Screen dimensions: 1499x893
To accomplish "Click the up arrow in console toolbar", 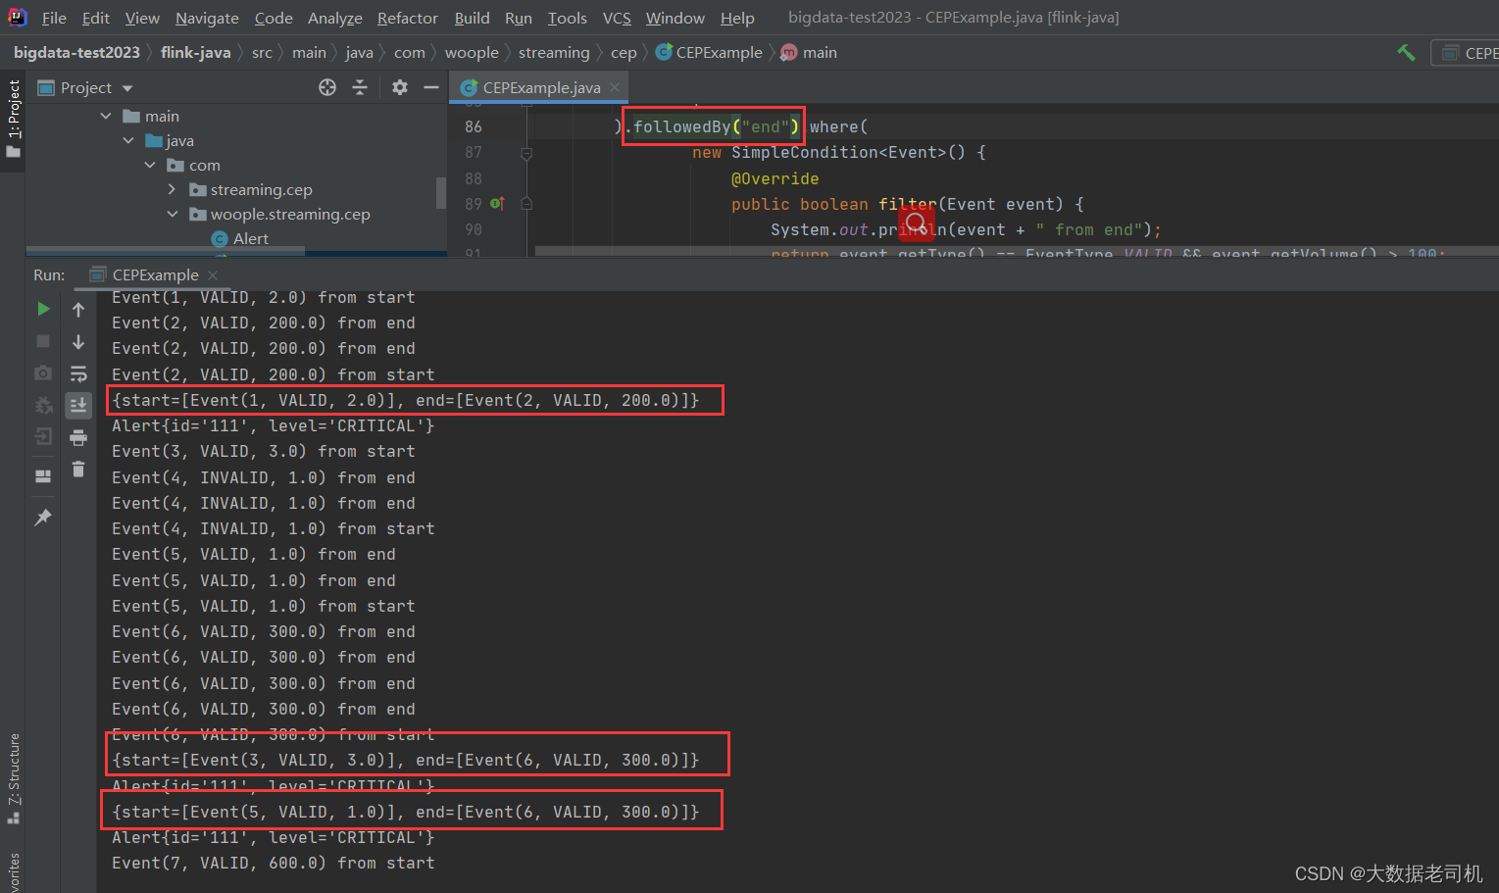I will pos(78,309).
